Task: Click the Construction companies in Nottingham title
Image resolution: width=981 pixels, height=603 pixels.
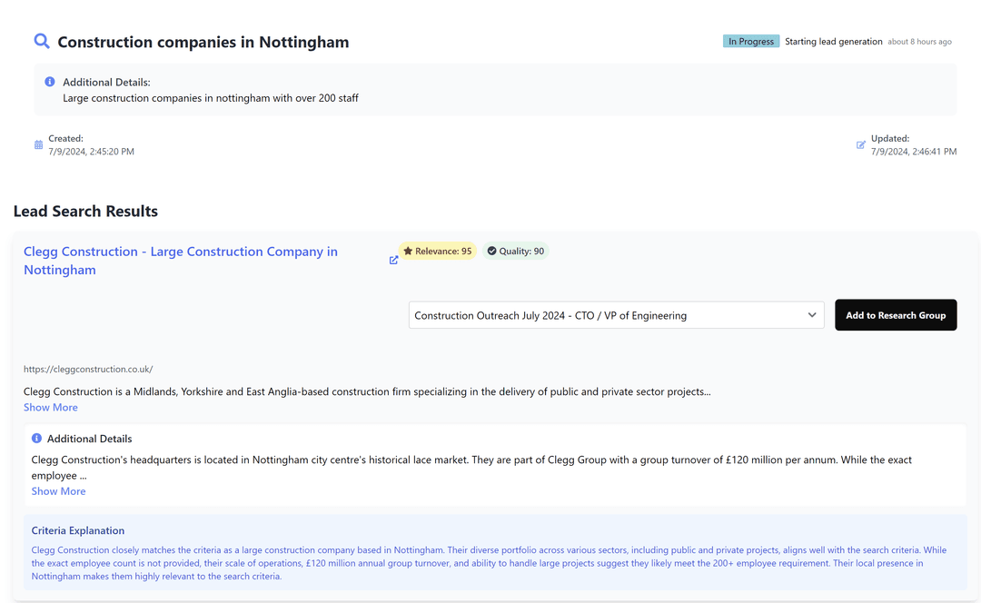Action: pos(203,42)
